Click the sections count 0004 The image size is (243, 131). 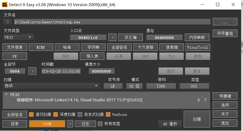[15, 71]
